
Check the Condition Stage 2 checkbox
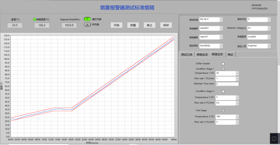click(x=223, y=91)
